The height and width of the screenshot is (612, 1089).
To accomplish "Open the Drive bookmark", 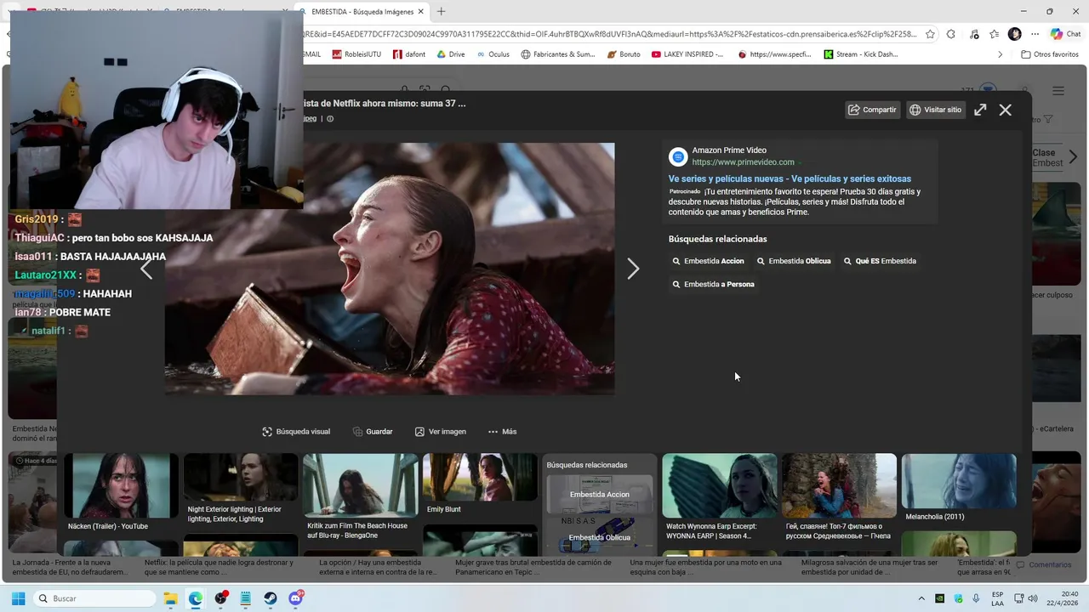I will click(x=451, y=54).
